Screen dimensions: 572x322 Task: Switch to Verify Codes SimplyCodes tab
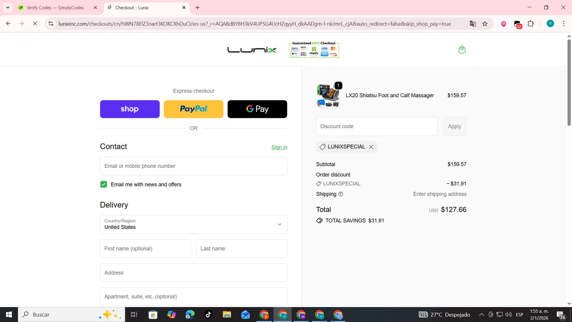point(55,8)
